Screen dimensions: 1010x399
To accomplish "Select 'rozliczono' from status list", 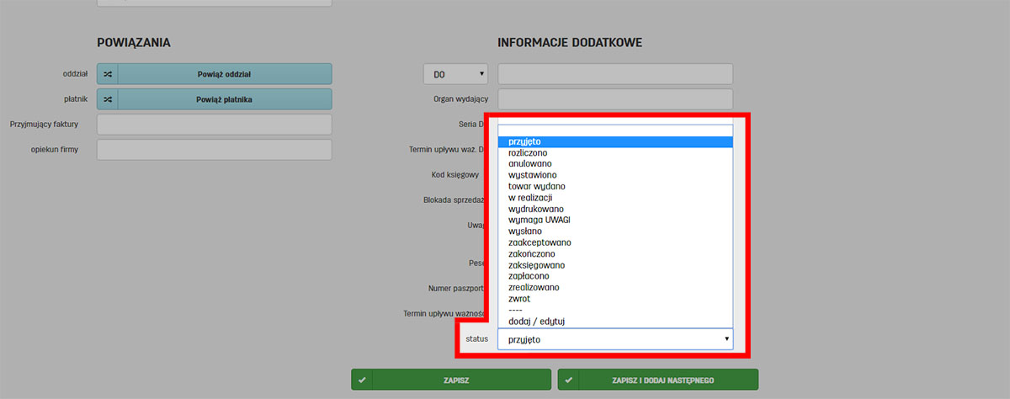I will [528, 152].
